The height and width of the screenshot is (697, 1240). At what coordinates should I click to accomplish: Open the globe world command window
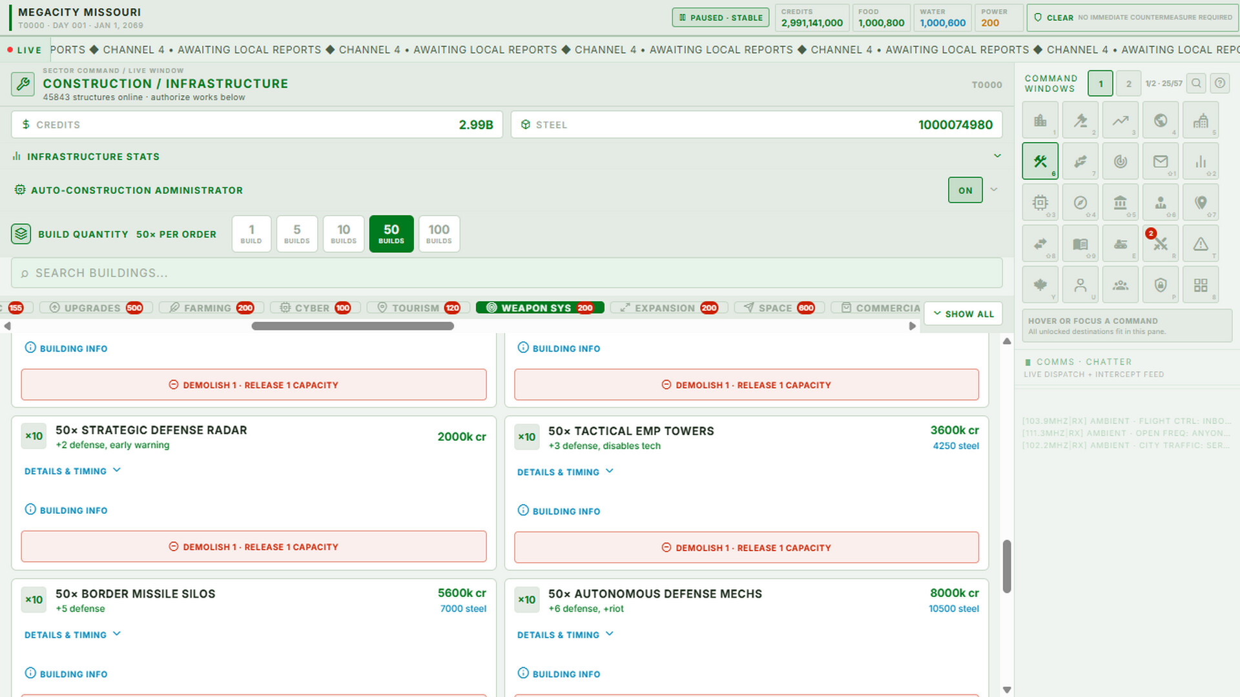(x=1160, y=120)
